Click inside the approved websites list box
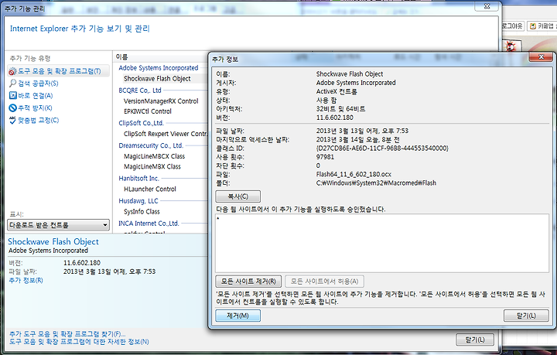 coord(382,244)
